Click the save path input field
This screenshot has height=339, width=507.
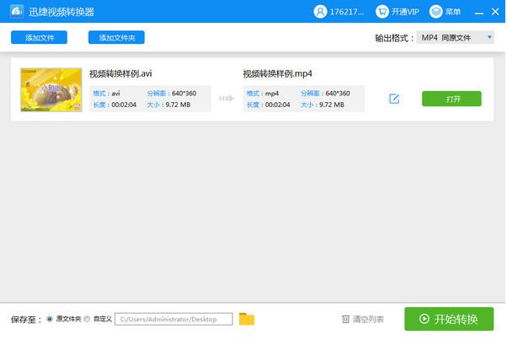pyautogui.click(x=173, y=319)
